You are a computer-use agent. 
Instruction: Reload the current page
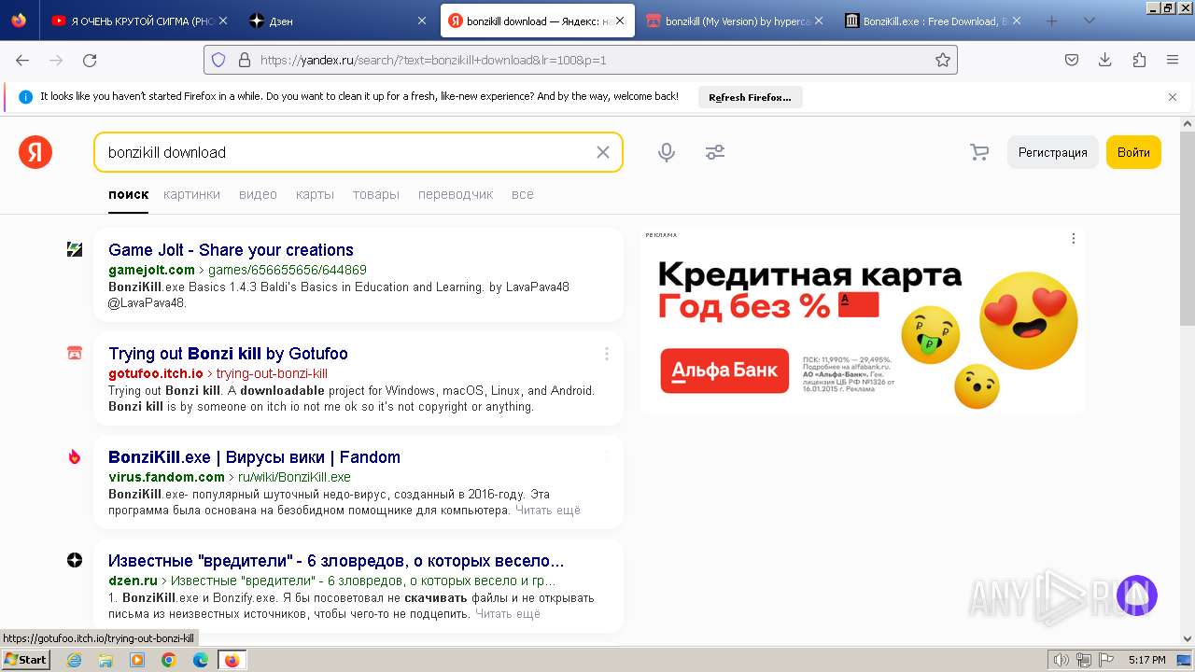(90, 60)
